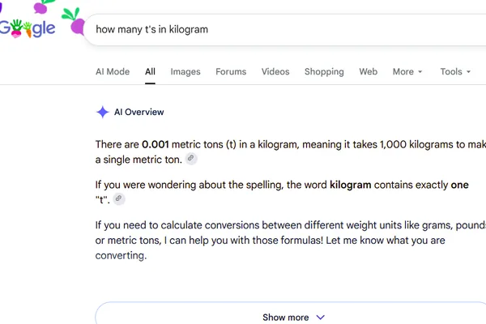Click the bold word kilogram in answer

click(350, 185)
